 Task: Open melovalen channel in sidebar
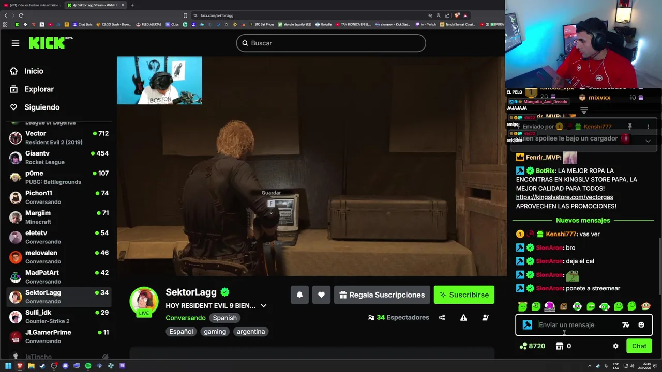[x=58, y=257]
